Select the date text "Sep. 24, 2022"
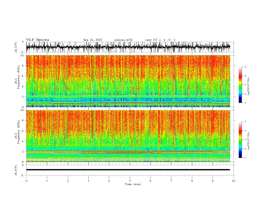263x203 pixels. (93, 40)
